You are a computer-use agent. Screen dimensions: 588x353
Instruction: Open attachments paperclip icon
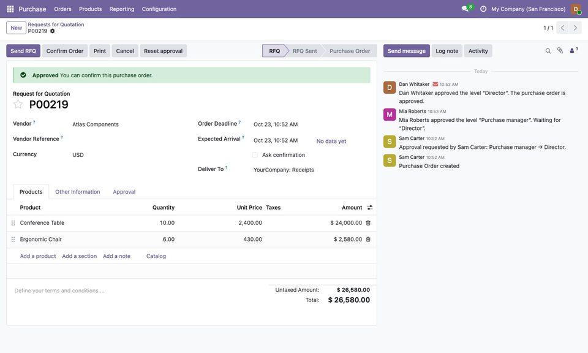560,51
